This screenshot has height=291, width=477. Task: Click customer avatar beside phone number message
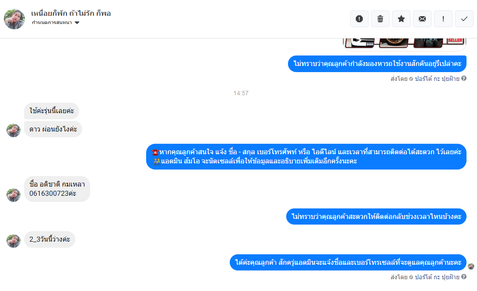tap(14, 195)
